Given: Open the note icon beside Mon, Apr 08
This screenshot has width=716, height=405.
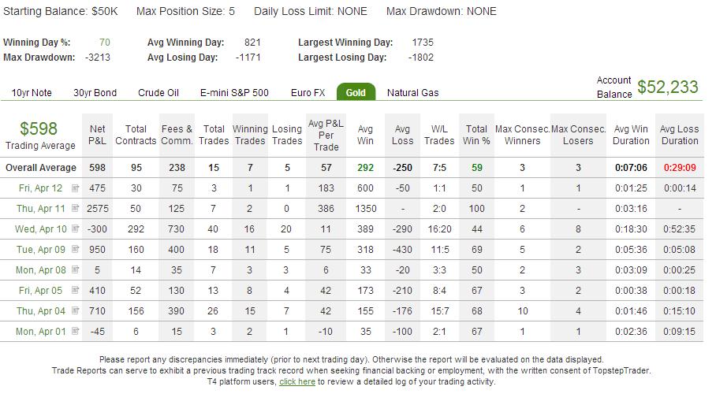Looking at the screenshot, I should tap(76, 269).
